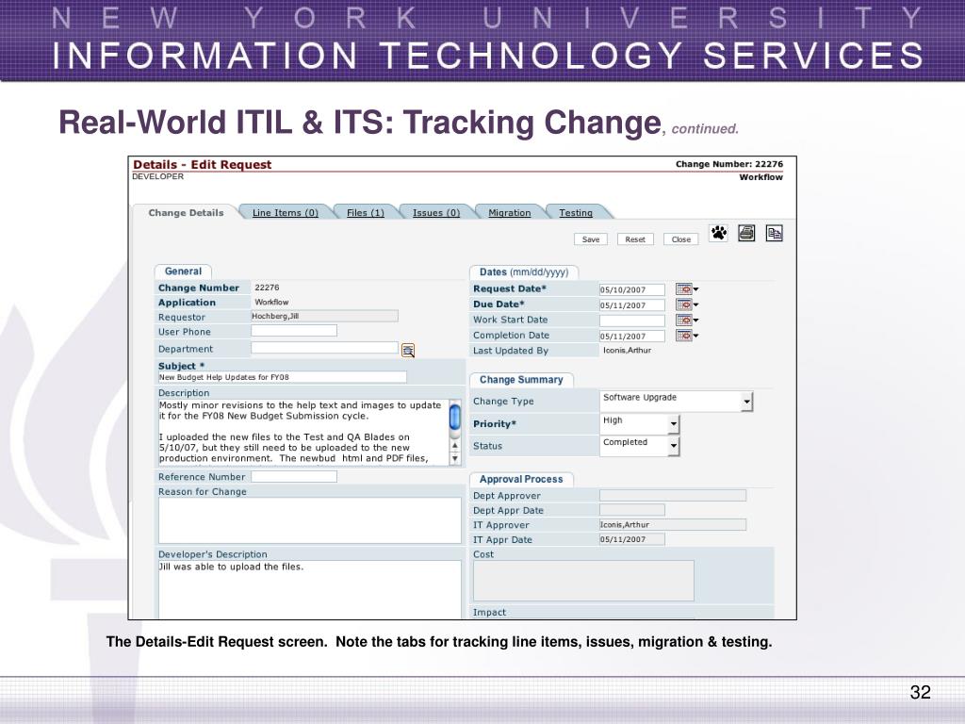Click the Approval Process section header

click(x=521, y=479)
